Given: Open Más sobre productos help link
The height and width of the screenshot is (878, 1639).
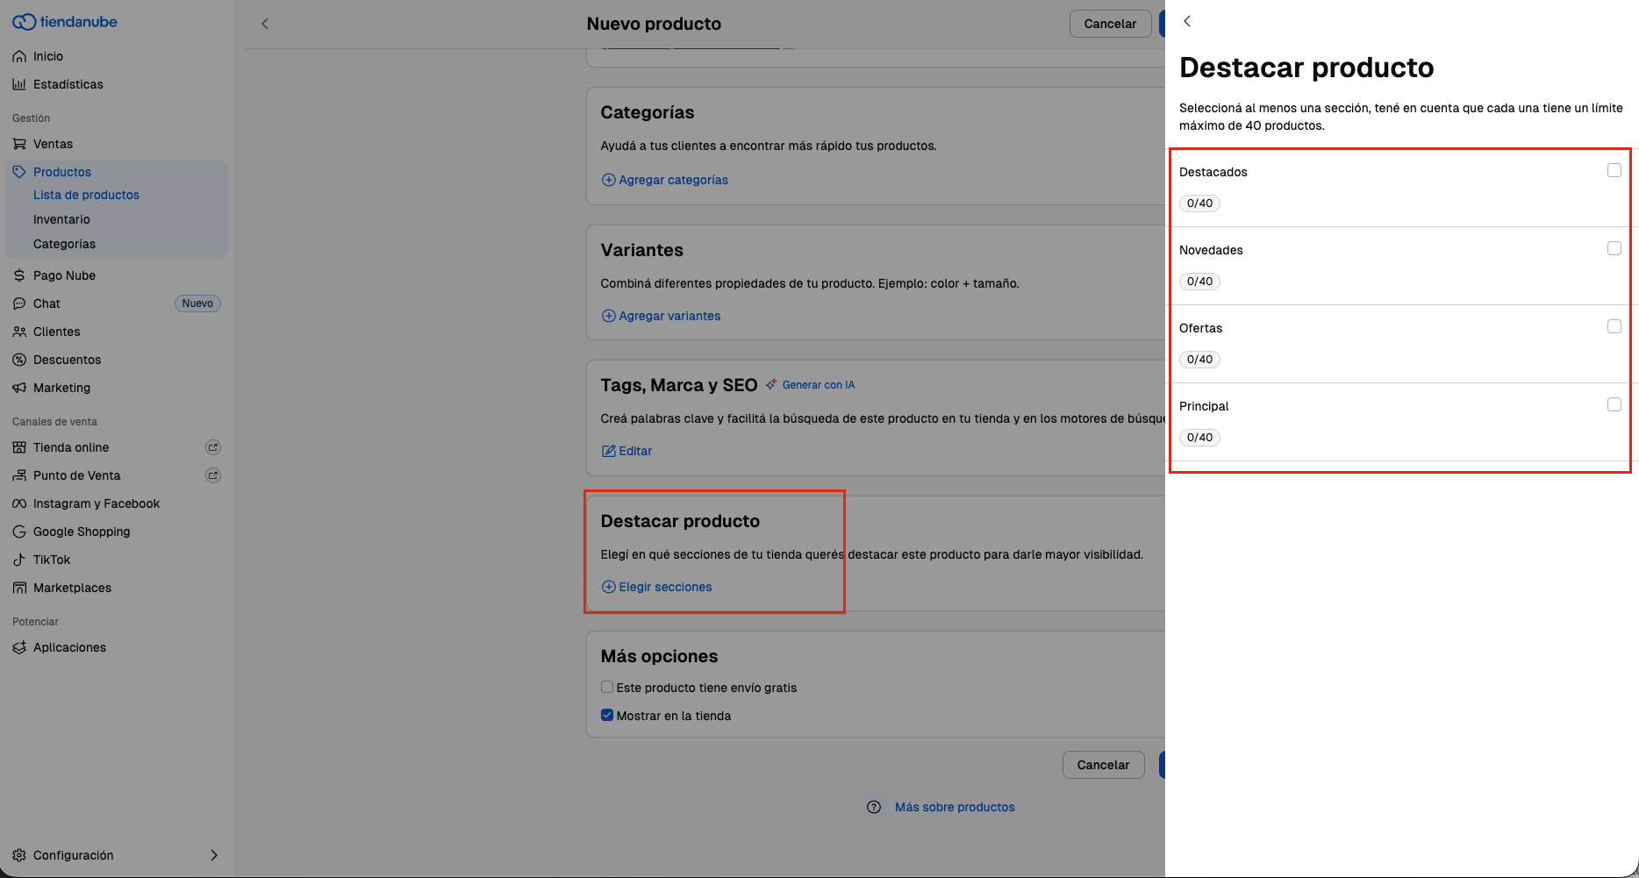Looking at the screenshot, I should 955,807.
